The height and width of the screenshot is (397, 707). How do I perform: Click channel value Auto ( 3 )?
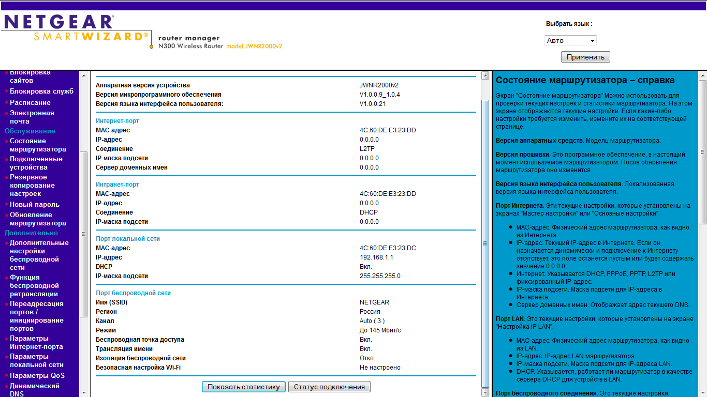point(373,321)
